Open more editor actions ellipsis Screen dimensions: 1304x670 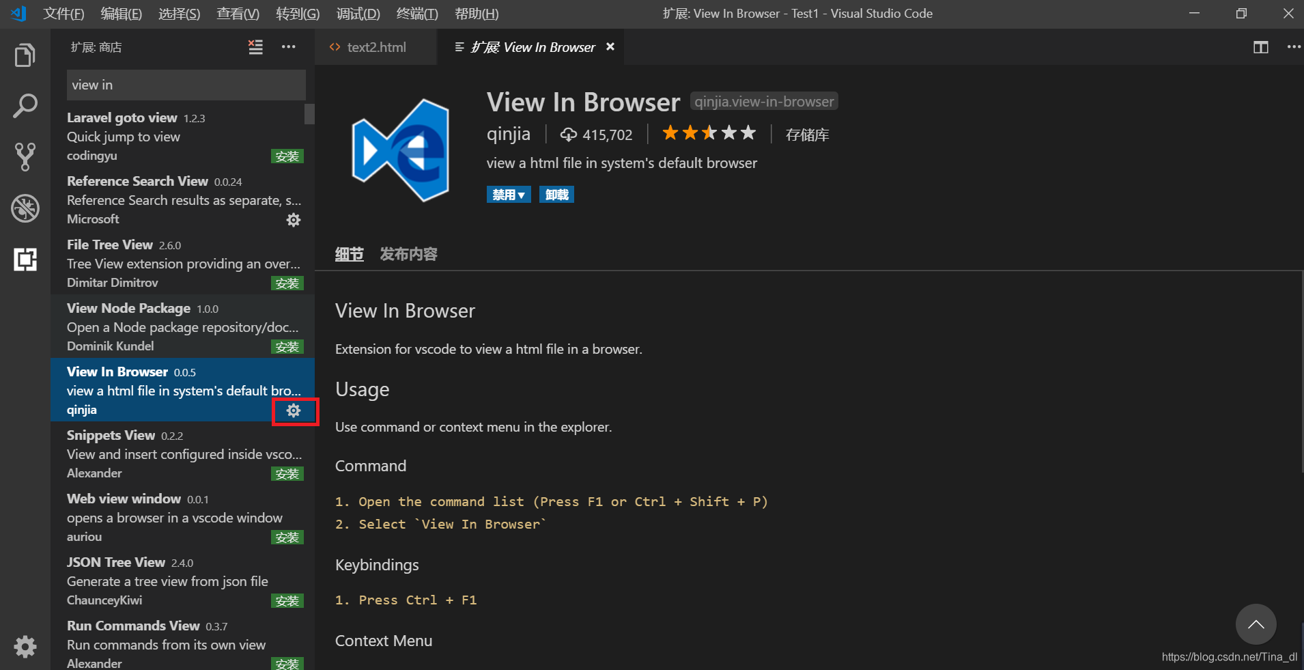[x=1294, y=47]
